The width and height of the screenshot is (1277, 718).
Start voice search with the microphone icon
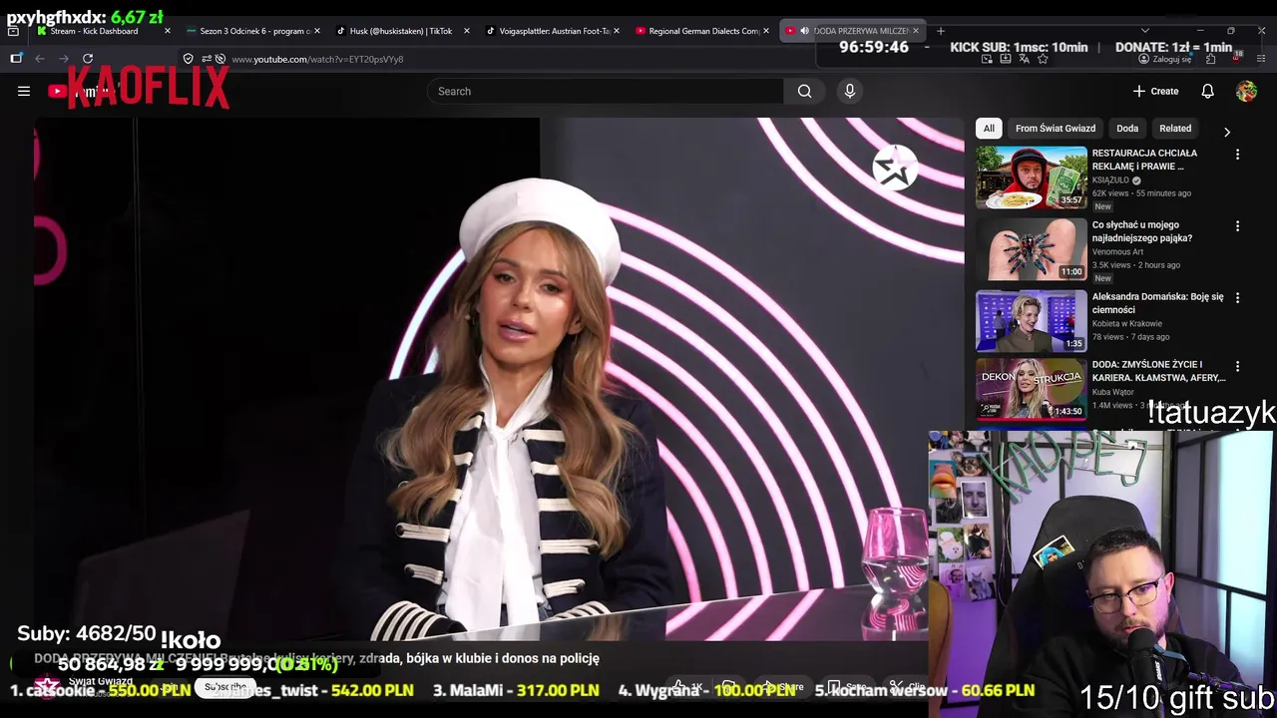(850, 91)
